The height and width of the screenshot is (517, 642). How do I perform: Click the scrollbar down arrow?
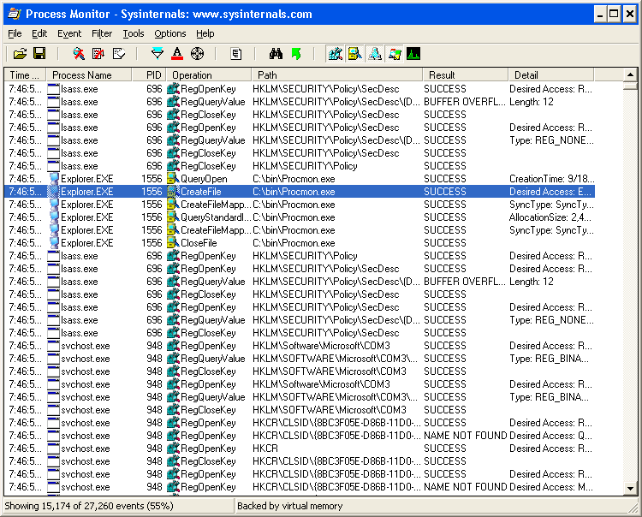(x=630, y=489)
